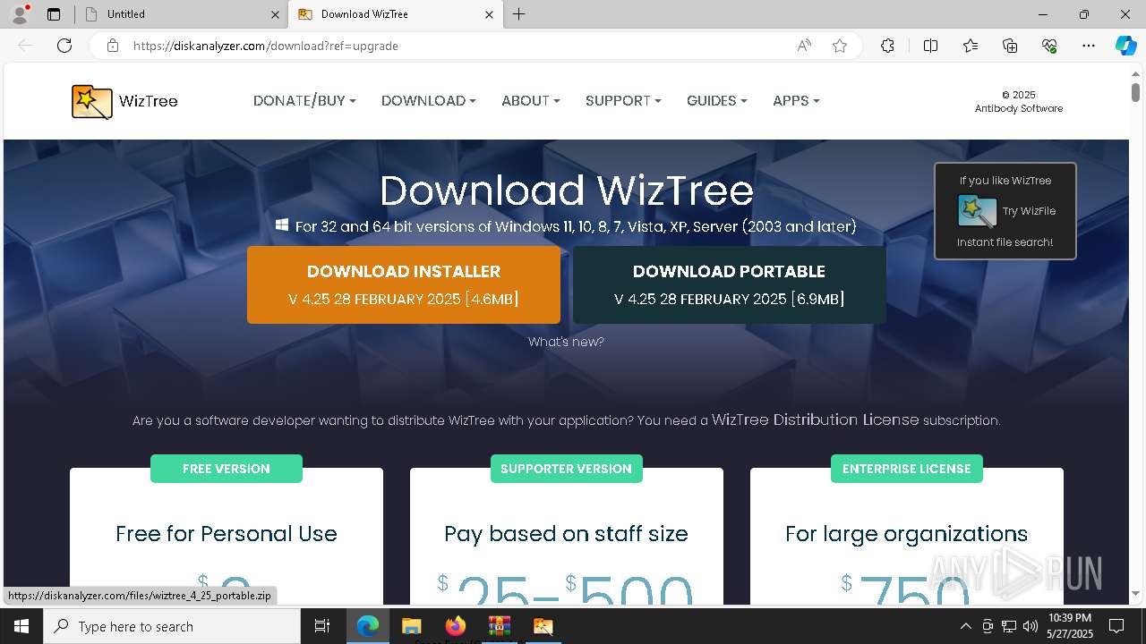The height and width of the screenshot is (644, 1146).
Task: Click the Antibody Software credit text
Action: [x=1019, y=108]
